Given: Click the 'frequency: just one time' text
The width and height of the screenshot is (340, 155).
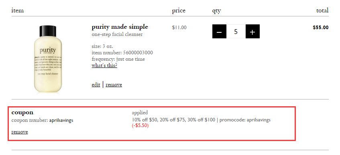Looking at the screenshot, I should point(118,59).
